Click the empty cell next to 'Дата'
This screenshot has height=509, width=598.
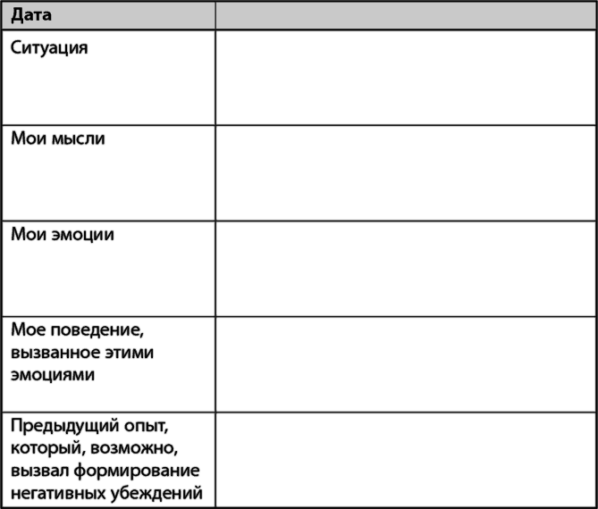click(x=406, y=15)
